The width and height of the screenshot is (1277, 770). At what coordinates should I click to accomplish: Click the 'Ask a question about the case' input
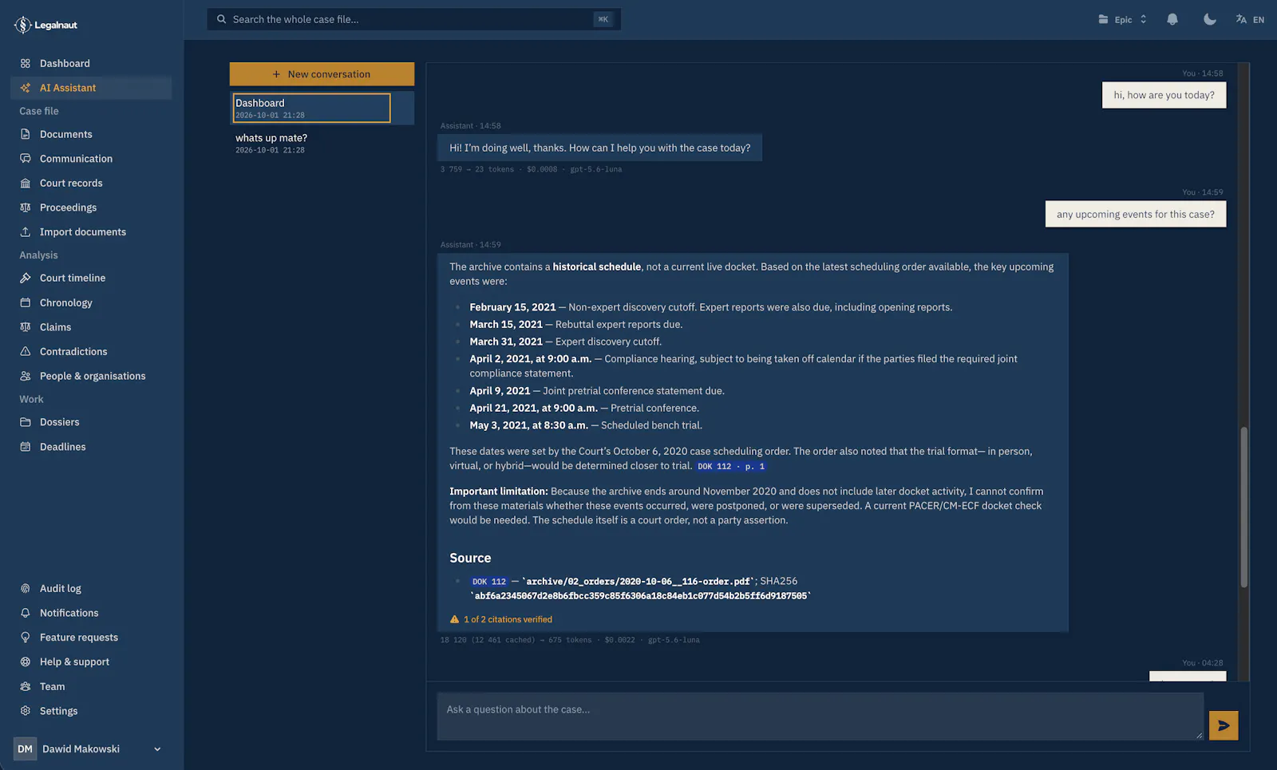click(820, 716)
